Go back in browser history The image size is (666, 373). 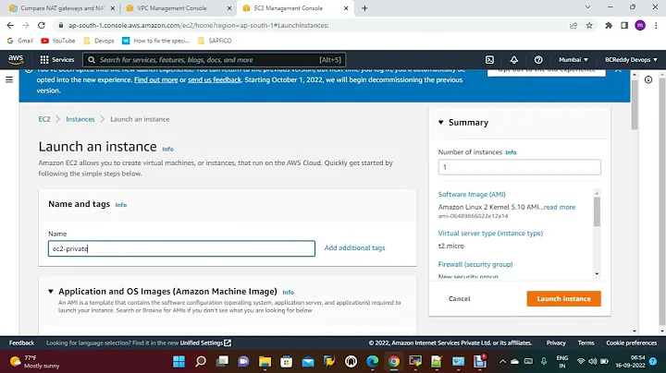pyautogui.click(x=10, y=26)
